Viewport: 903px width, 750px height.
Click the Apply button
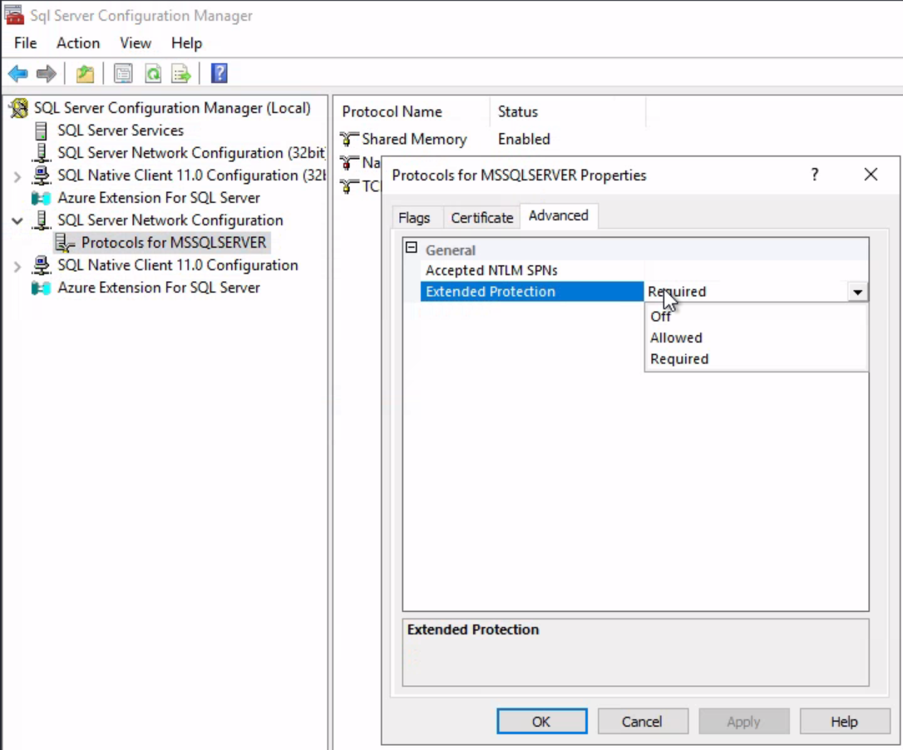tap(743, 721)
